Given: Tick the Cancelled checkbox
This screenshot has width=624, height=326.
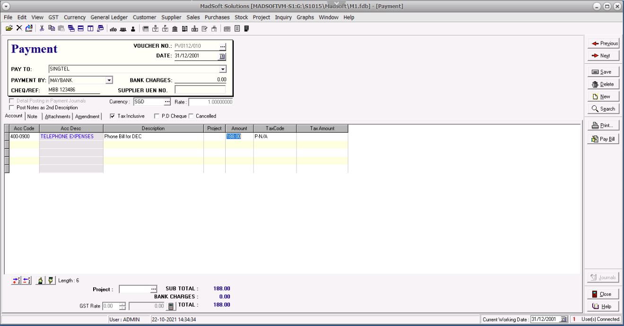Looking at the screenshot, I should [x=191, y=116].
